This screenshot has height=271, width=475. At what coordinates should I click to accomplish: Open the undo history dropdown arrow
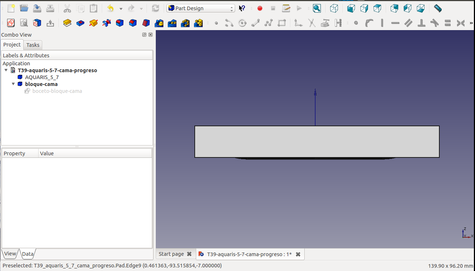pos(121,8)
